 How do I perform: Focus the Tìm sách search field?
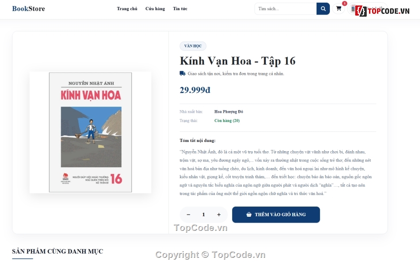[x=286, y=9]
